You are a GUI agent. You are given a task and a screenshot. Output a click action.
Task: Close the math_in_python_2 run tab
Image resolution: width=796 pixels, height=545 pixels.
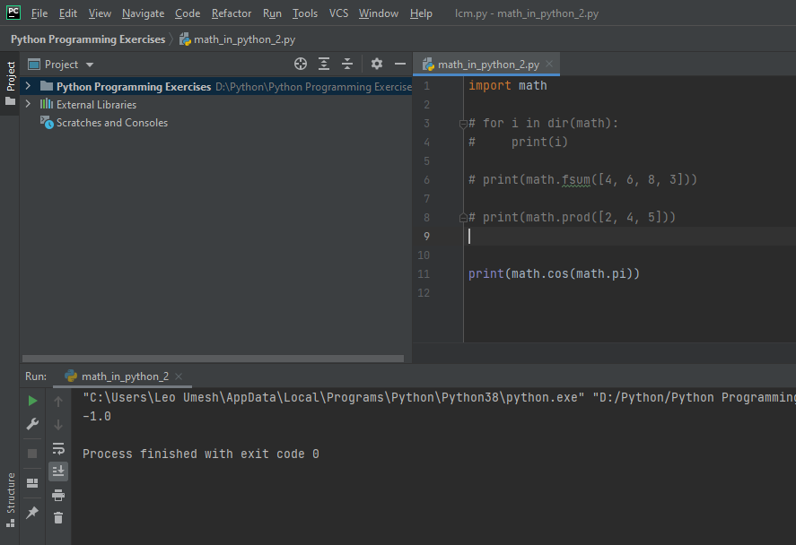click(179, 376)
